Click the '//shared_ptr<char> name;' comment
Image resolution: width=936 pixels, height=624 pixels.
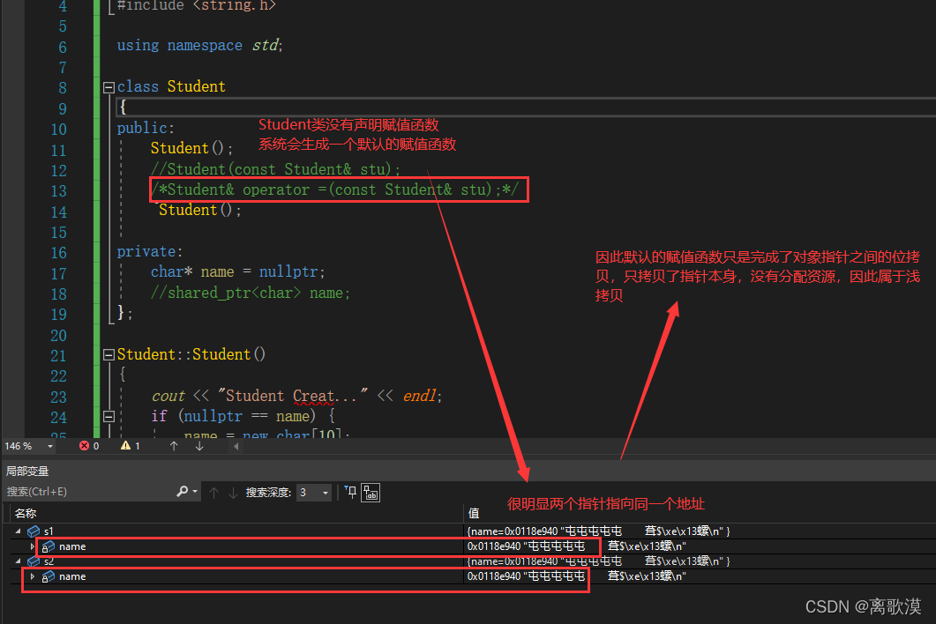[251, 293]
